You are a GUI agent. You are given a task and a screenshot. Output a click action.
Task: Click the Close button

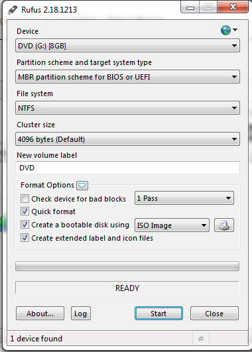pyautogui.click(x=214, y=314)
